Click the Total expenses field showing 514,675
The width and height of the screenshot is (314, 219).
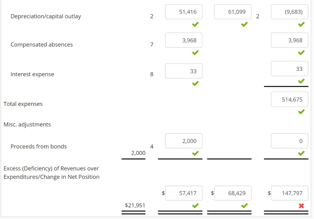click(x=289, y=99)
